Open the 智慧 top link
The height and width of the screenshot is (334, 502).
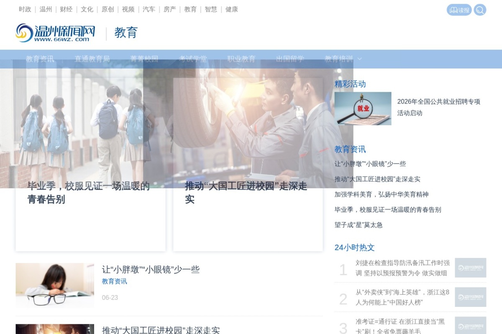211,9
